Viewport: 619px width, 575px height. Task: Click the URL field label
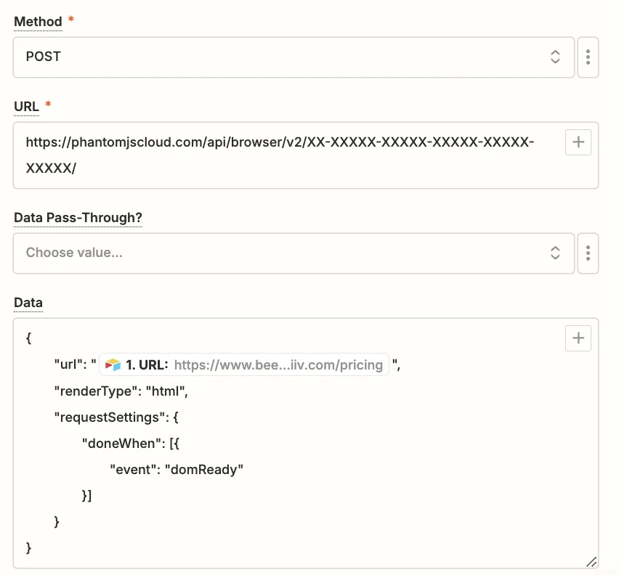click(26, 107)
